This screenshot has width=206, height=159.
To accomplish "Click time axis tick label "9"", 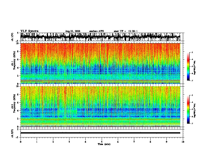I will click(166, 142).
